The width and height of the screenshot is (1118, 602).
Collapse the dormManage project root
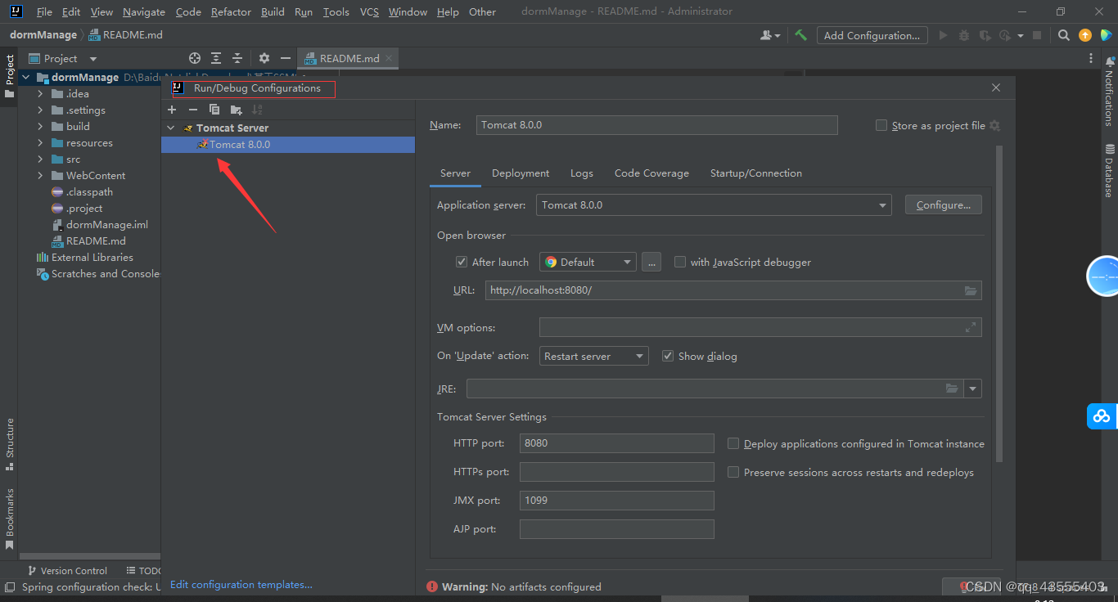click(x=26, y=78)
